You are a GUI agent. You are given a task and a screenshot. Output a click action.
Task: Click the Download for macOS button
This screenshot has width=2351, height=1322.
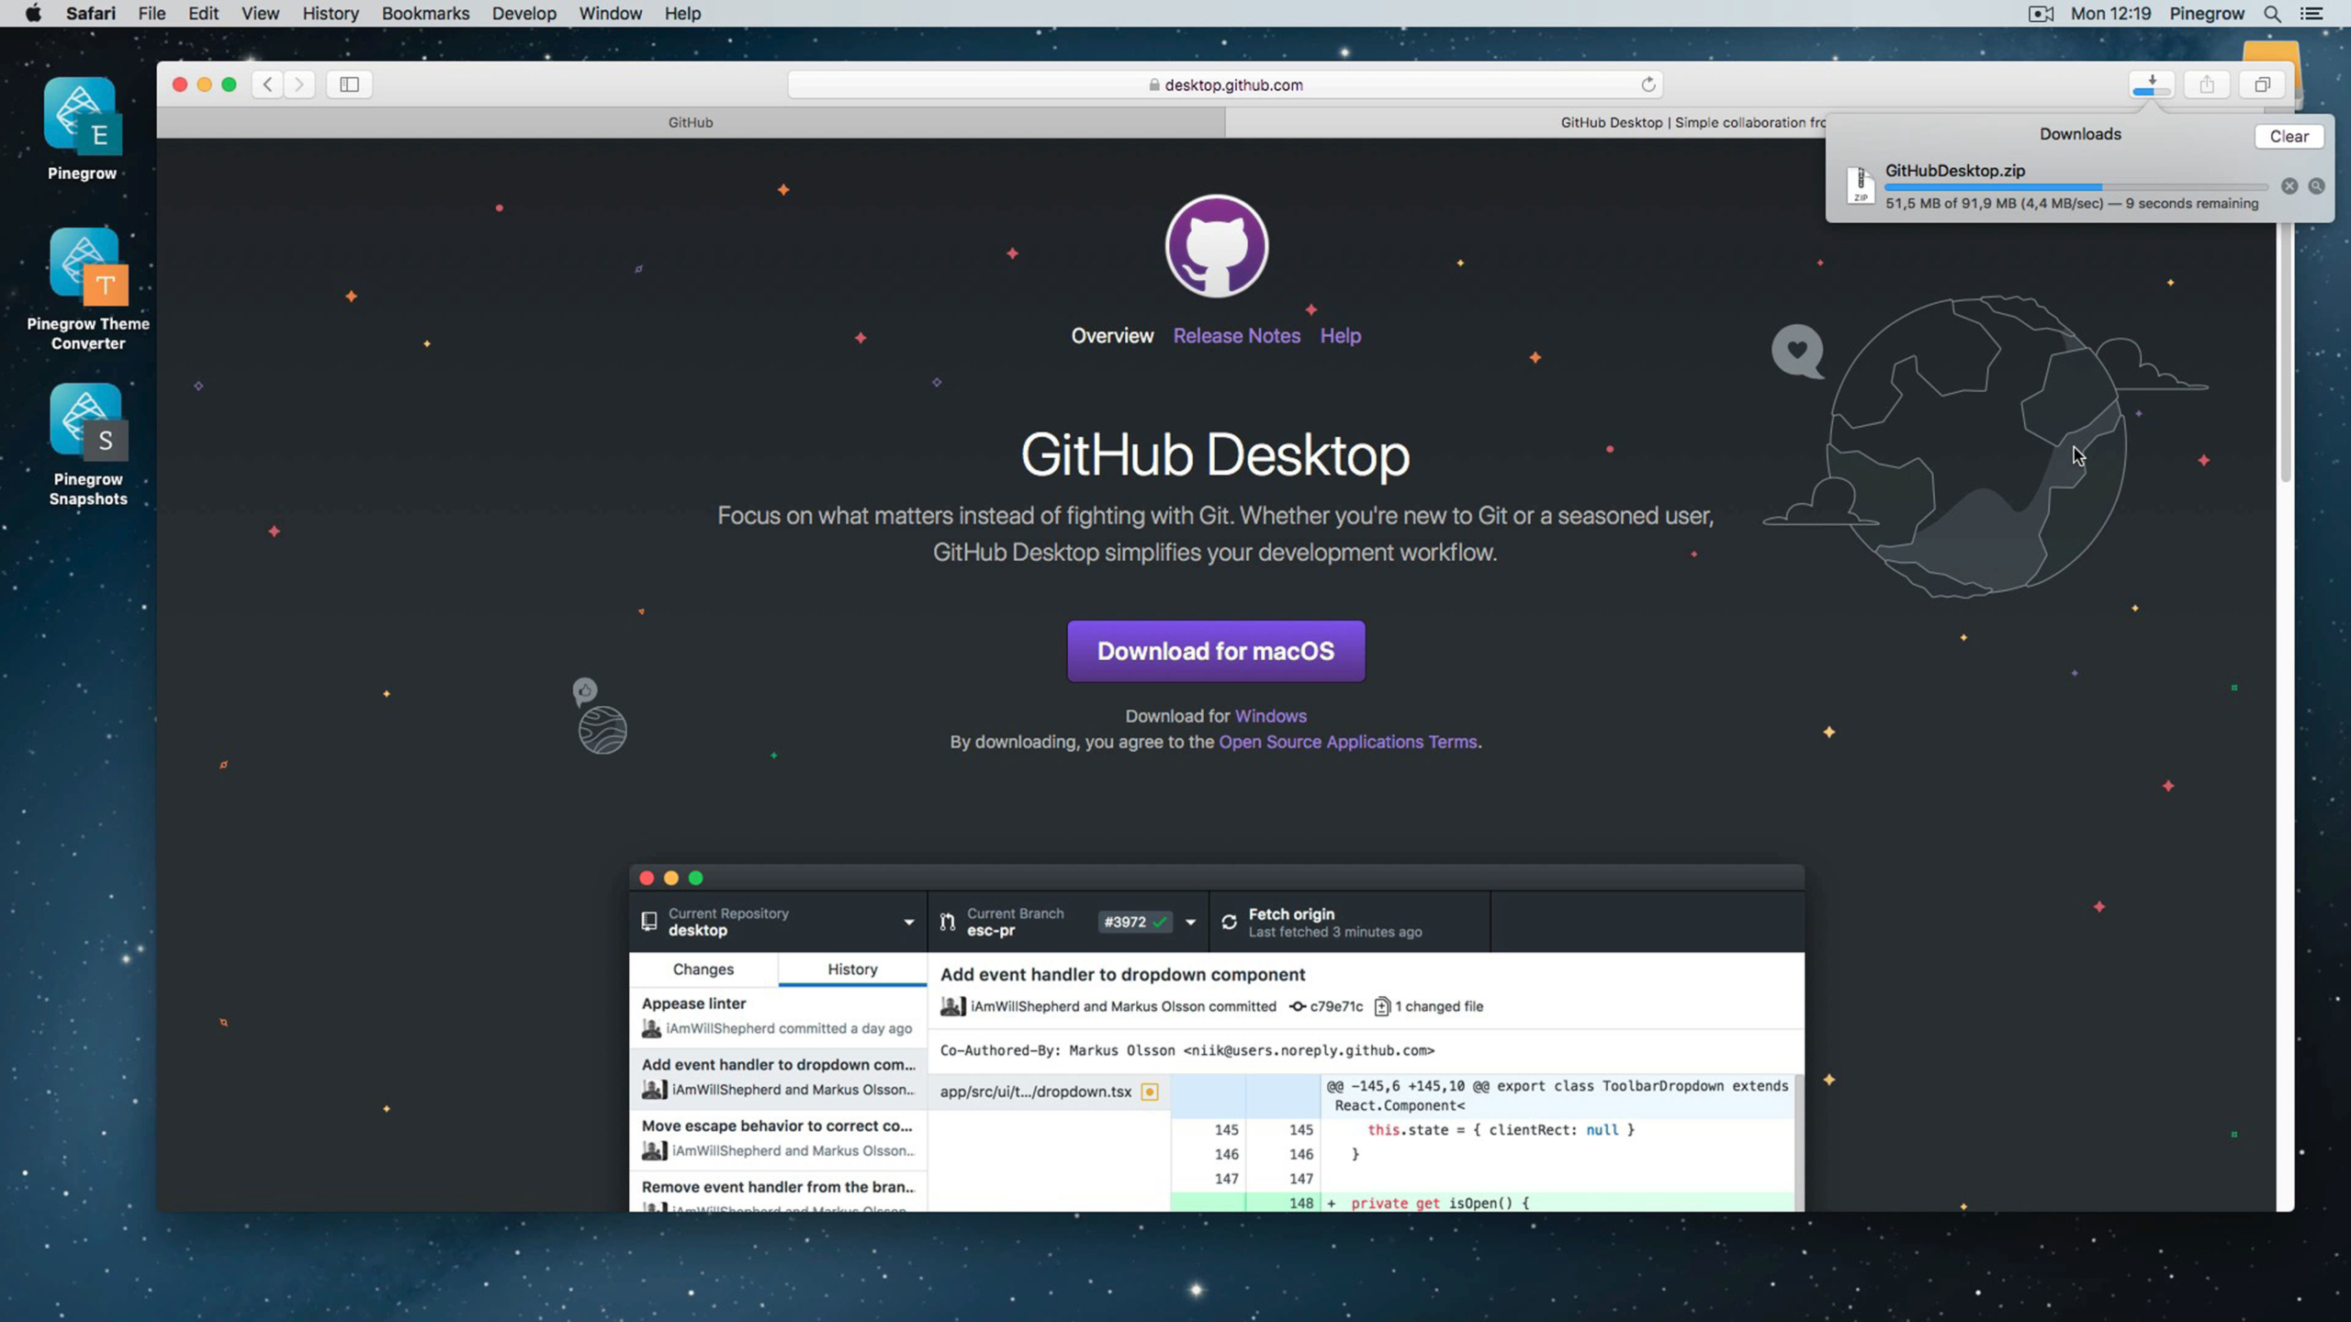[1216, 651]
